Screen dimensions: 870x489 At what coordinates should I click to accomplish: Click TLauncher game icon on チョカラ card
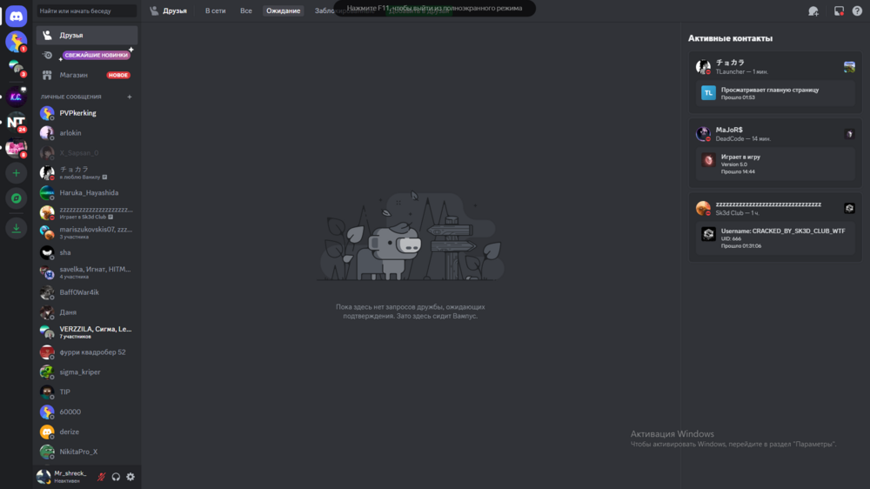[x=849, y=67]
